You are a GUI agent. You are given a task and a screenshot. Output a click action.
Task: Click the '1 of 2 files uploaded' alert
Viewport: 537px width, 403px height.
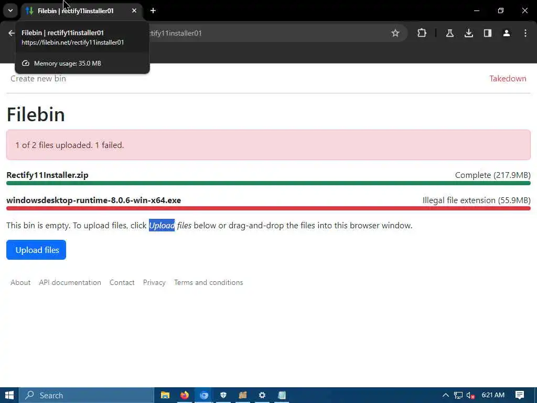point(268,145)
